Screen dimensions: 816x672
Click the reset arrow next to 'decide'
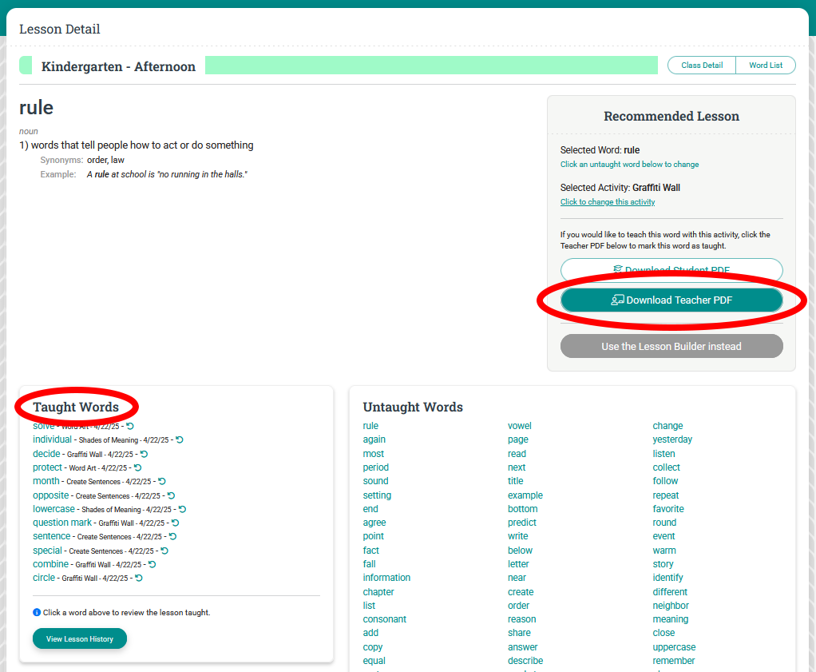point(144,454)
